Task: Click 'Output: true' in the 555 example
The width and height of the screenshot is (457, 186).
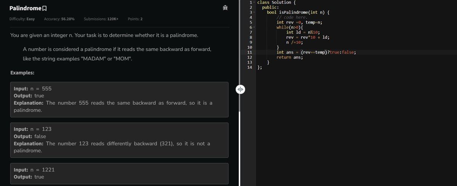Action: [29, 96]
